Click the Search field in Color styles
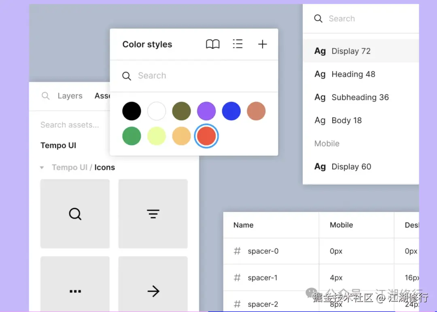437x312 pixels. 194,76
